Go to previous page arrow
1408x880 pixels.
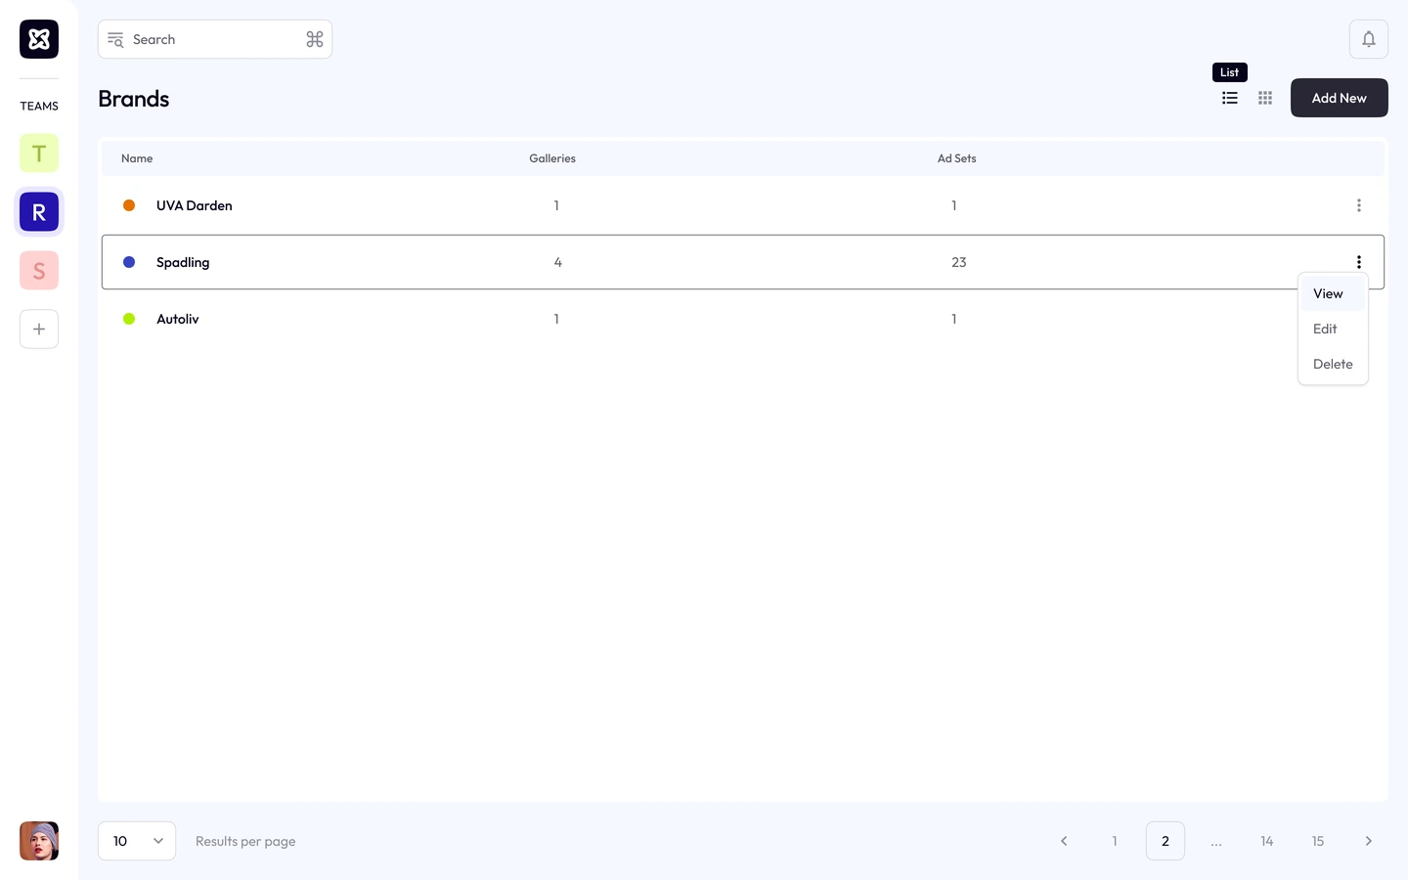point(1064,841)
